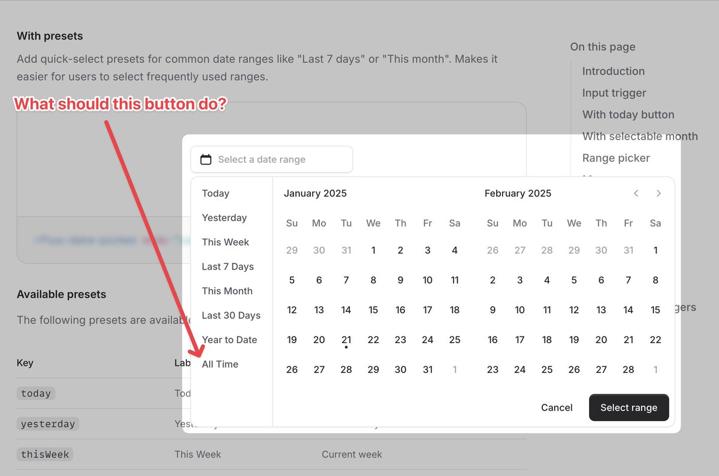Viewport: 719px width, 476px height.
Task: Select the This Month preset
Action: pyautogui.click(x=227, y=291)
